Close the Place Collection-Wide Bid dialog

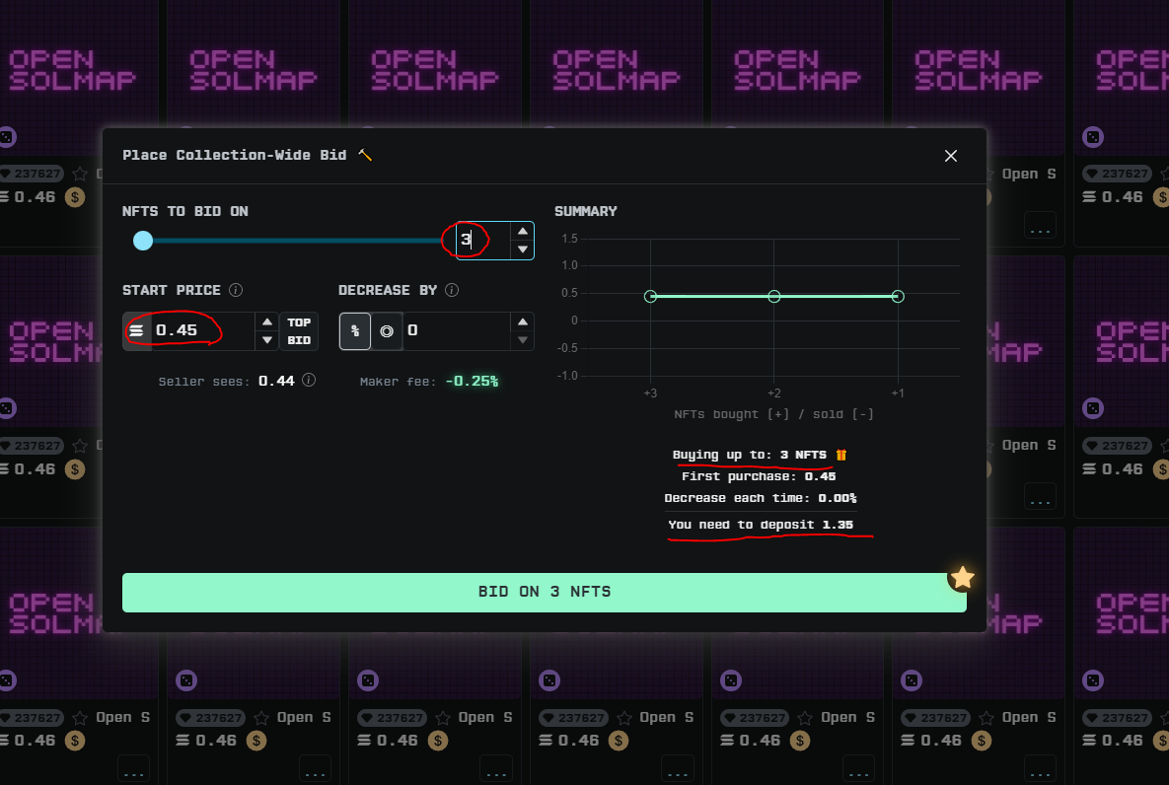[x=951, y=156]
